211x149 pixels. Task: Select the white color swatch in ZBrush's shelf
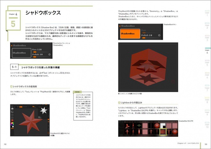13,127
